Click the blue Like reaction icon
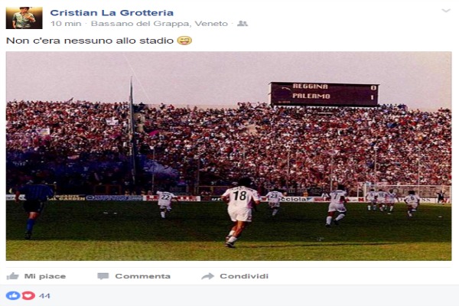 tap(13, 295)
